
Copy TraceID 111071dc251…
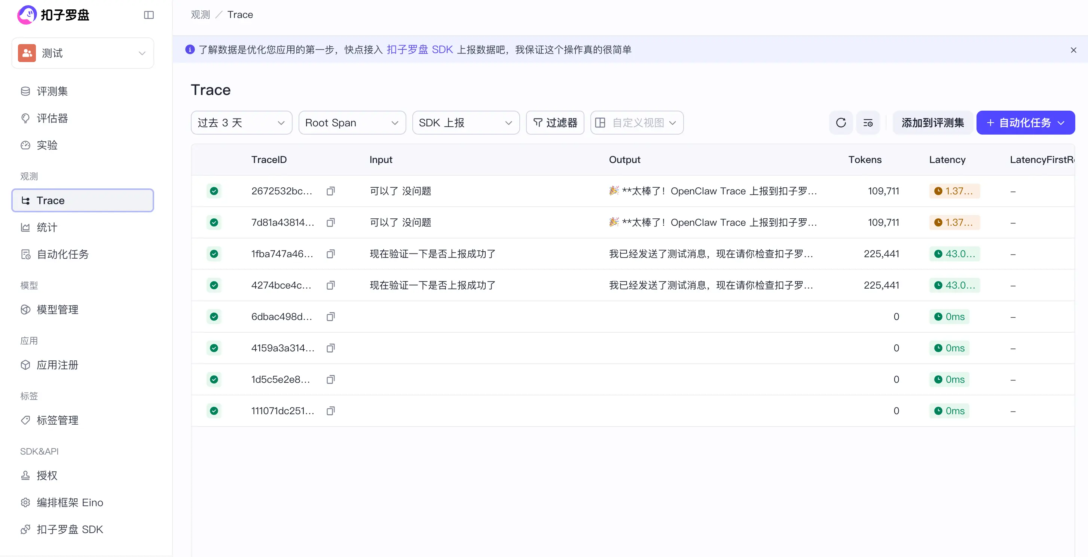click(331, 411)
